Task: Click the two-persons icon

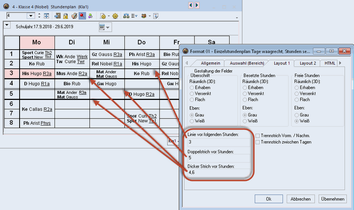Action: (x=144, y=16)
